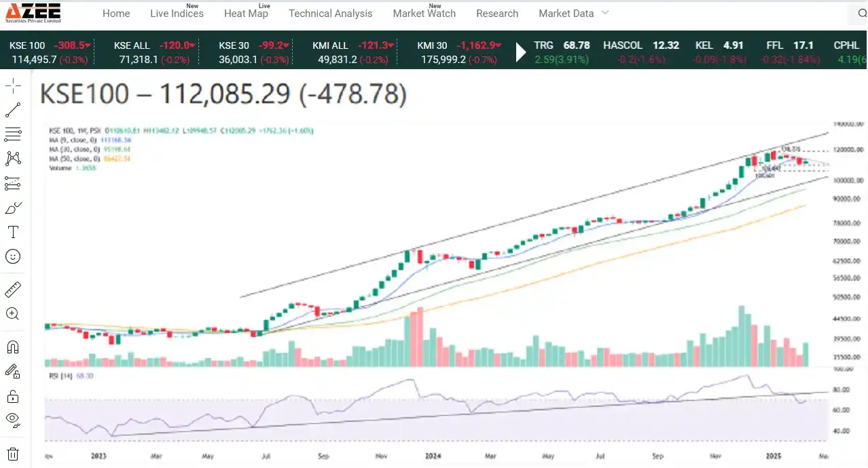Click the HASCOL stock ticker
The height and width of the screenshot is (468, 868).
point(641,52)
